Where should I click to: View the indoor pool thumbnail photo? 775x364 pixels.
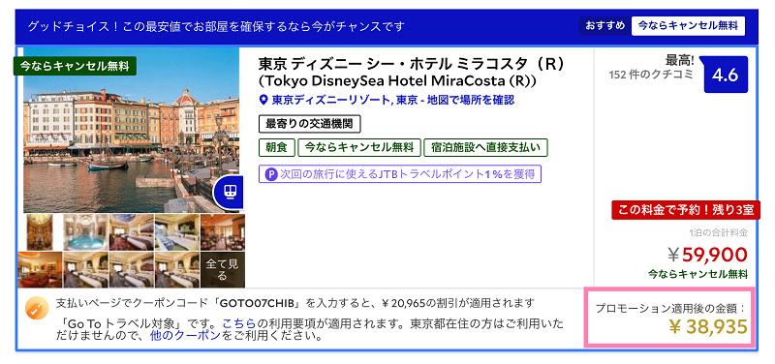[x=85, y=231]
